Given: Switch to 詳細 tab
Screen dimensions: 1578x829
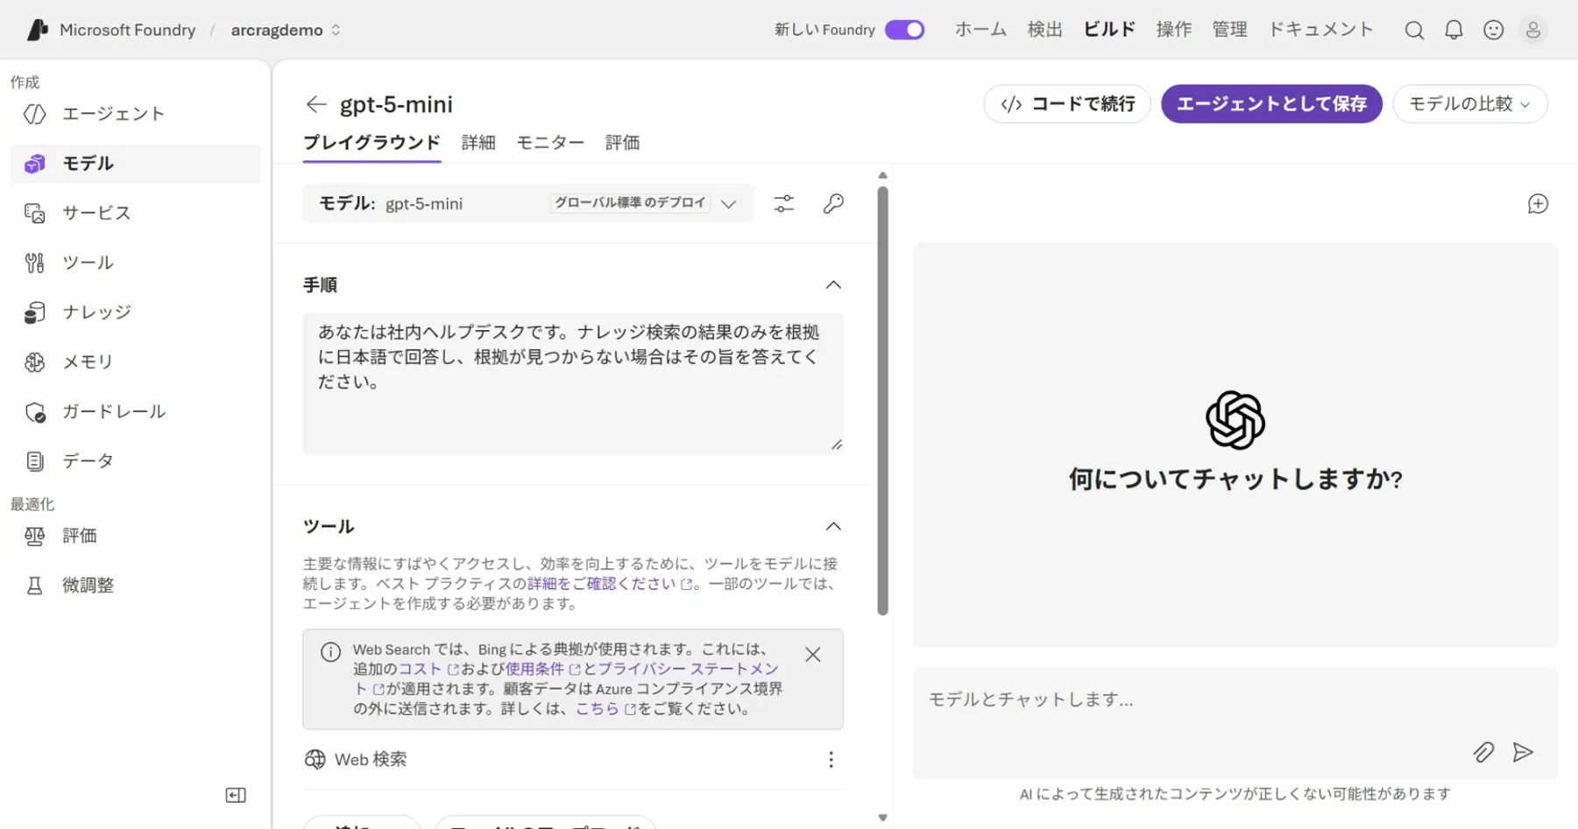Looking at the screenshot, I should point(478,143).
